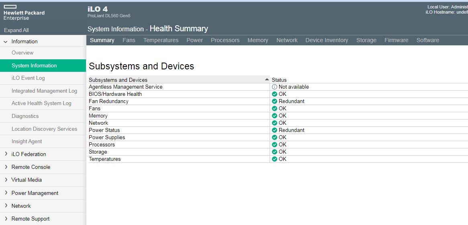The height and width of the screenshot is (225, 468).
Task: Open the Temperatures tab
Action: tap(161, 40)
